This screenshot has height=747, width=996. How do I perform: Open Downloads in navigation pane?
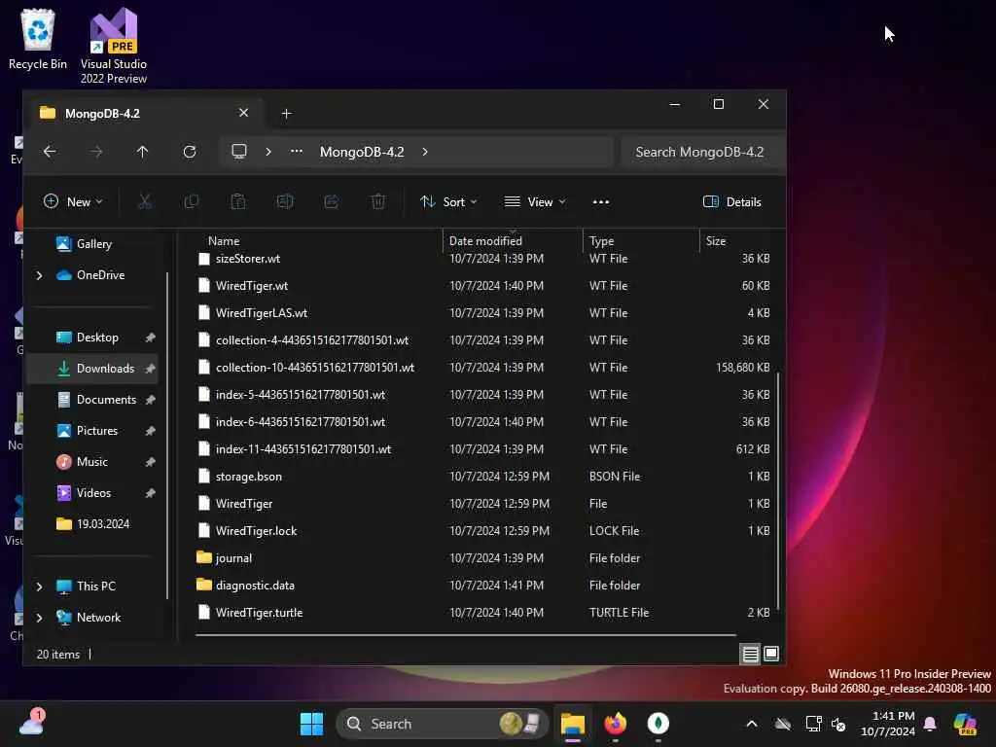click(94, 369)
